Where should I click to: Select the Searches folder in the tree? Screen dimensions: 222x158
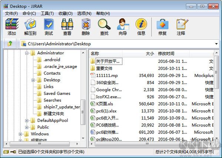click(x=52, y=100)
